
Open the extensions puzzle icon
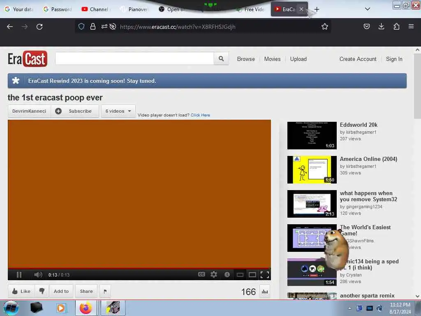tap(396, 26)
